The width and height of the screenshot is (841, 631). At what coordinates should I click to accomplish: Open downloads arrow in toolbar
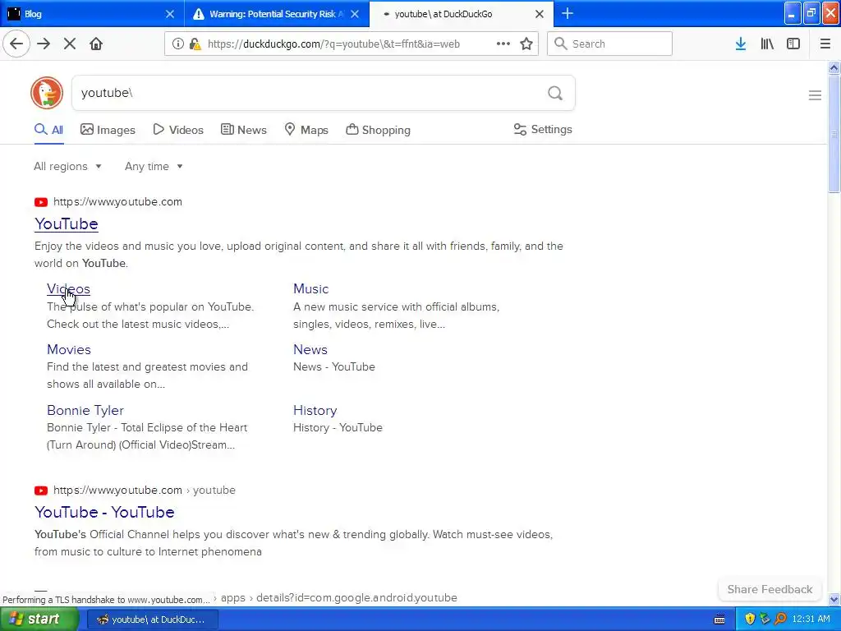point(741,44)
